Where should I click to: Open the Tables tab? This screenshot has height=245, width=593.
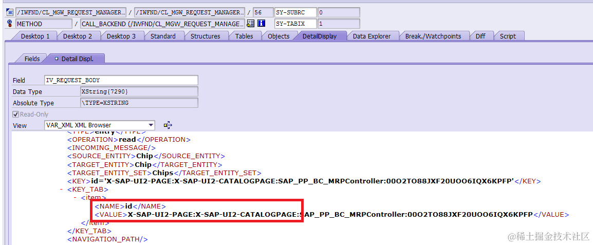coord(244,36)
